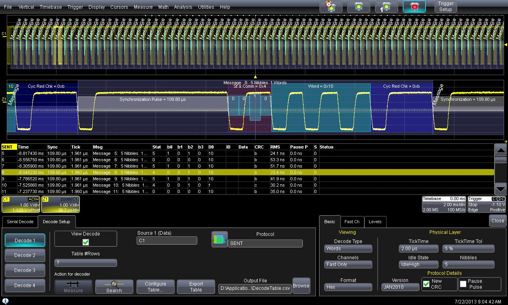The height and width of the screenshot is (305, 508).
Task: Open decoder Search with magnifier icon
Action: click(114, 286)
